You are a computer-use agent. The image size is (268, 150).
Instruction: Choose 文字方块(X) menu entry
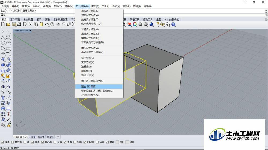(x=99, y=62)
